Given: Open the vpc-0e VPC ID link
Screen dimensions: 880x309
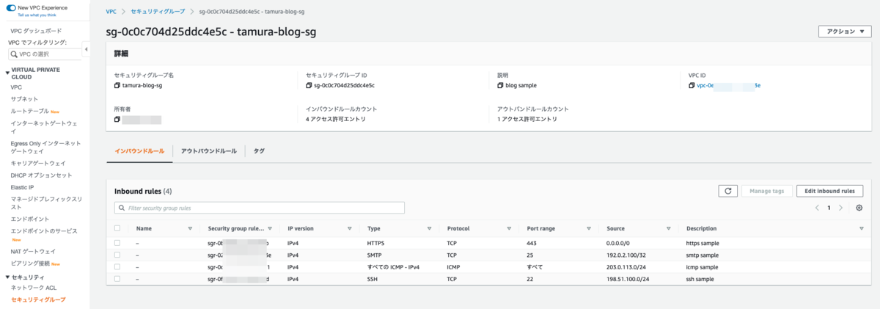Looking at the screenshot, I should 728,85.
